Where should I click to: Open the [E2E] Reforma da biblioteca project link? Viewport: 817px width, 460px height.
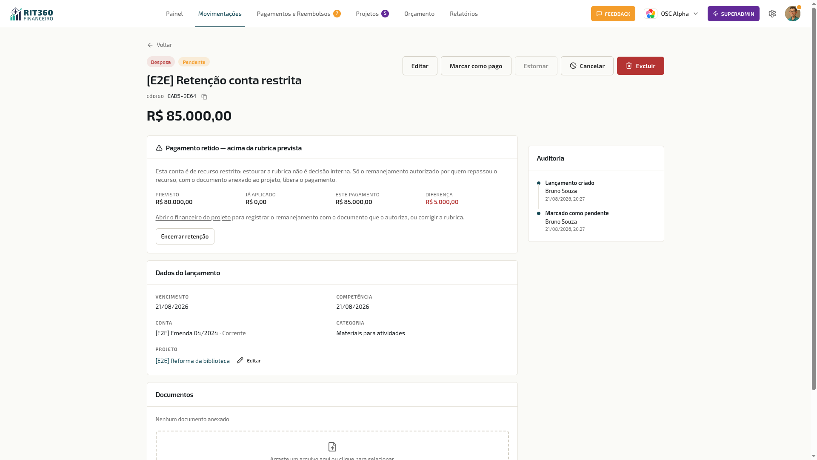click(193, 361)
